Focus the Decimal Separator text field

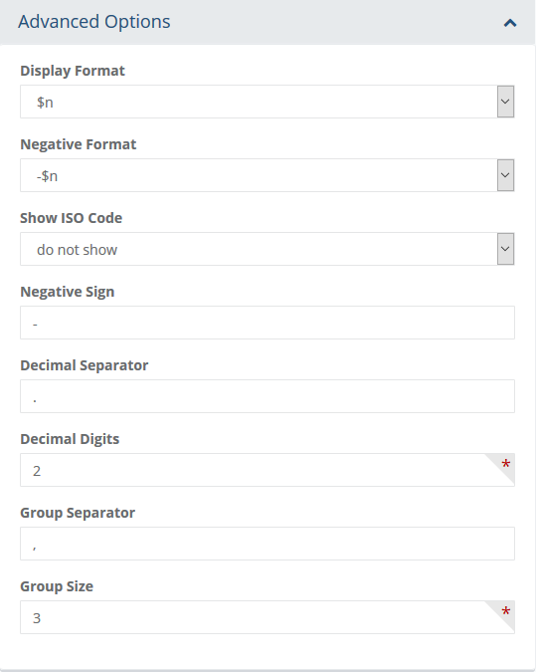pyautogui.click(x=268, y=396)
